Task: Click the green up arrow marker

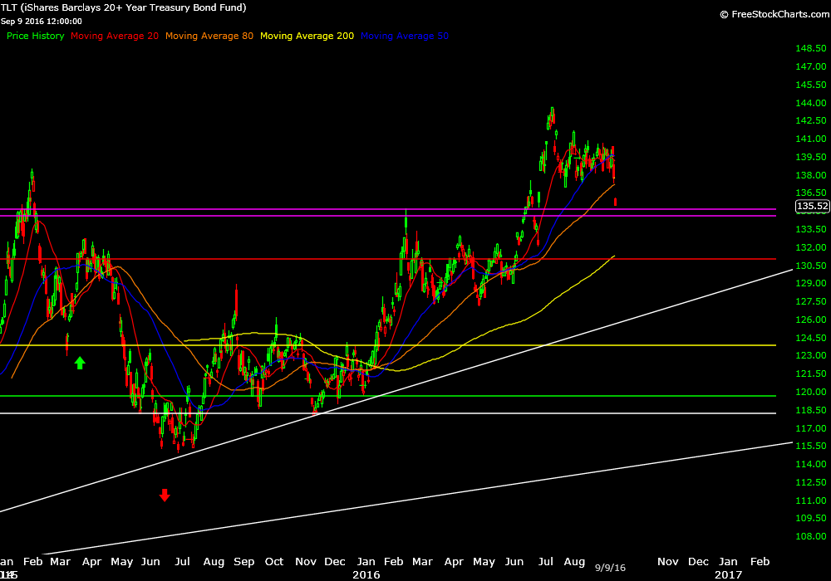Action: (x=80, y=363)
